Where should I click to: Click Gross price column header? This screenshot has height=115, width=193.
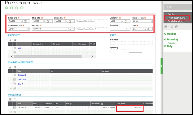tap(41, 44)
